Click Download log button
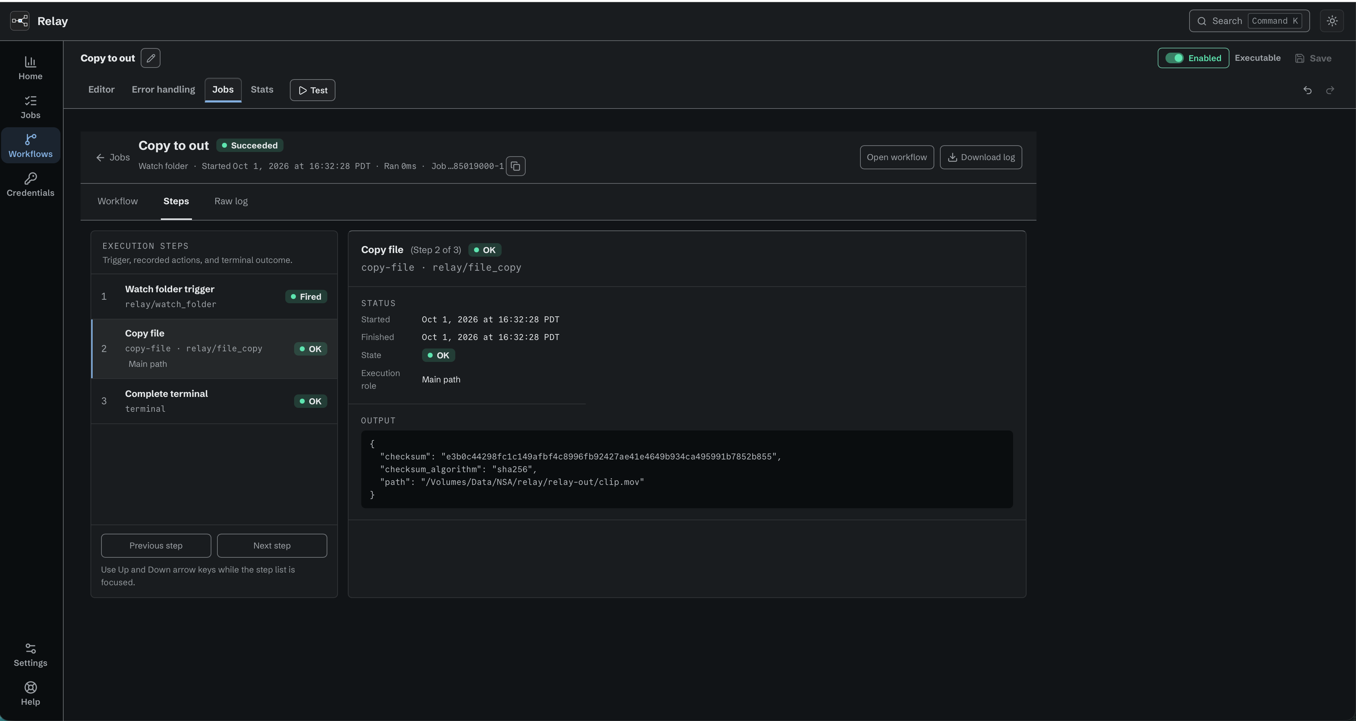This screenshot has width=1356, height=721. tap(981, 157)
